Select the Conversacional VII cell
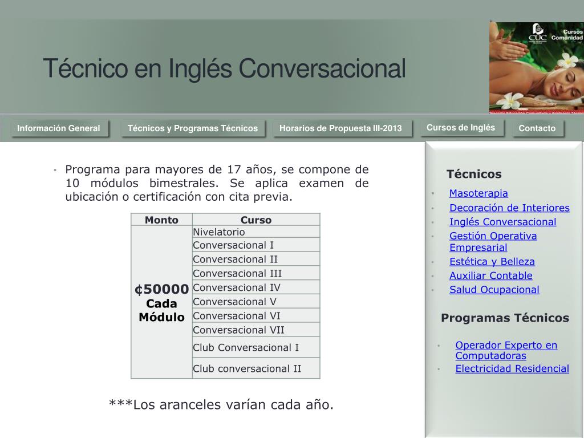 click(256, 330)
